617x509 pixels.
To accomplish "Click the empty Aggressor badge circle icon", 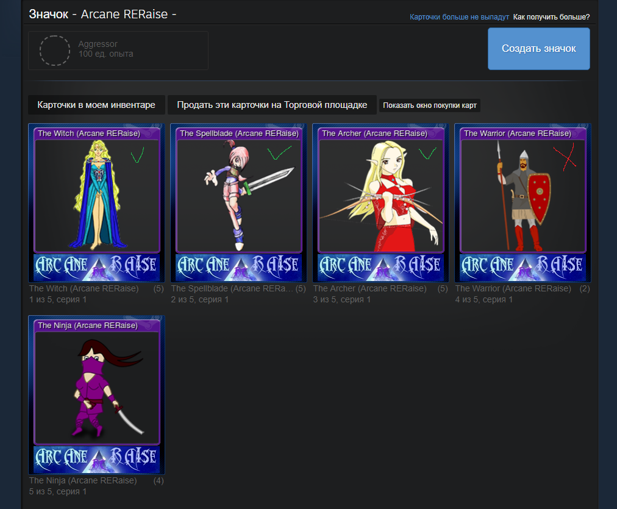I will pos(55,51).
